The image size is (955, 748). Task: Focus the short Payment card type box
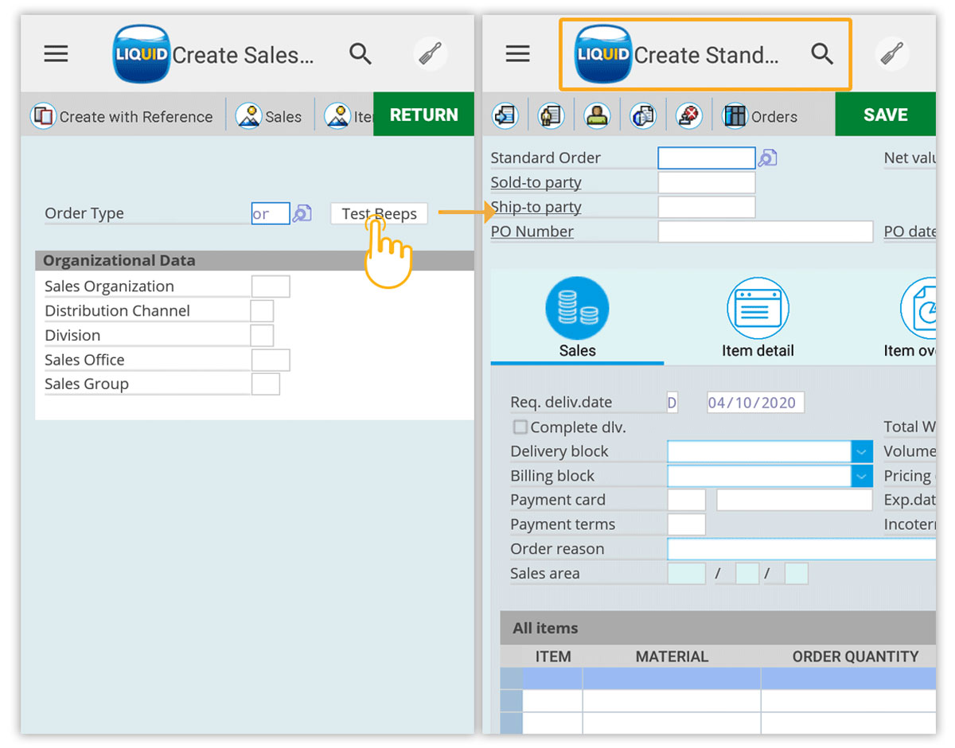click(x=687, y=501)
